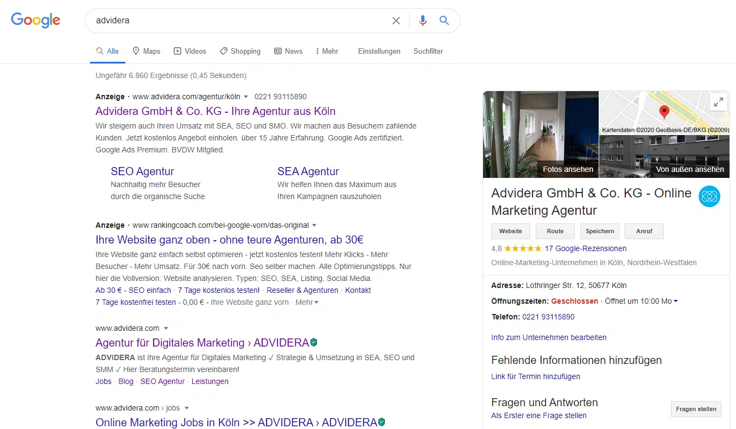The width and height of the screenshot is (736, 429).
Task: Open the SEA Agentur sitelink
Action: coord(308,171)
